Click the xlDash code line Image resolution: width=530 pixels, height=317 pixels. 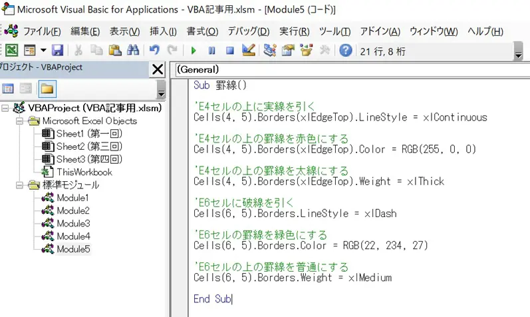click(295, 213)
